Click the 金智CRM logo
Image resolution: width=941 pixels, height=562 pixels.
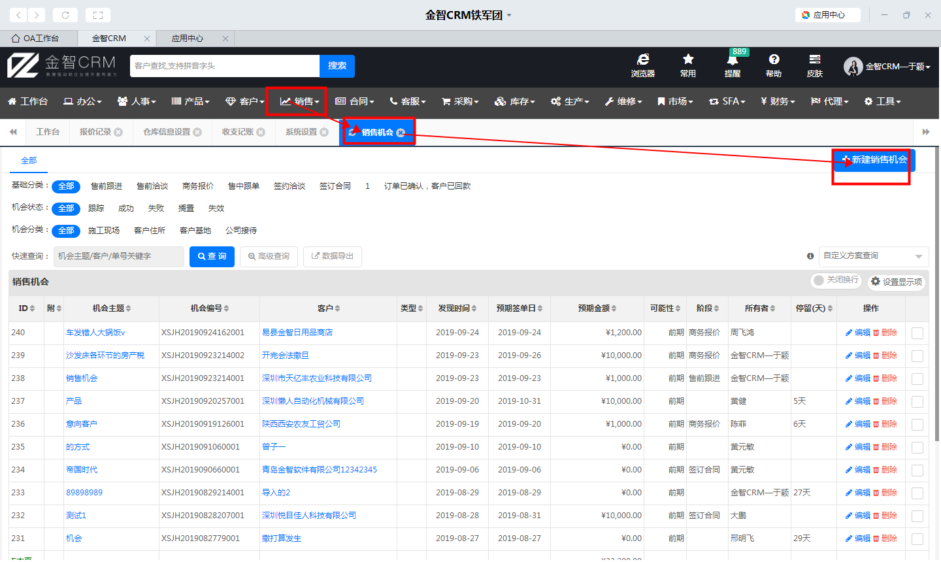tap(62, 65)
